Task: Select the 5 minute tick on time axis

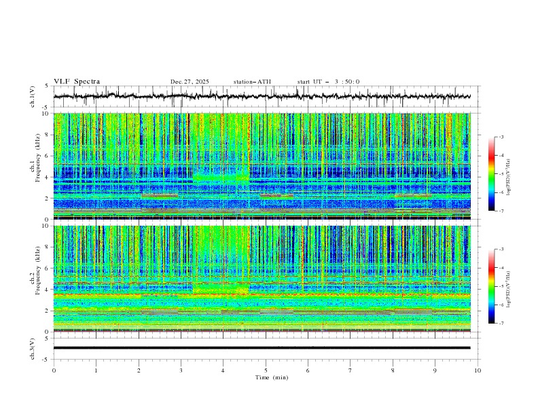Action: point(266,370)
